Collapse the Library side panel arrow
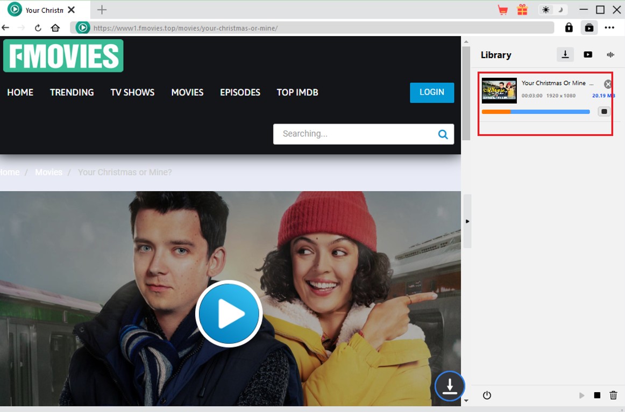Screen dimensions: 625x412 467,221
